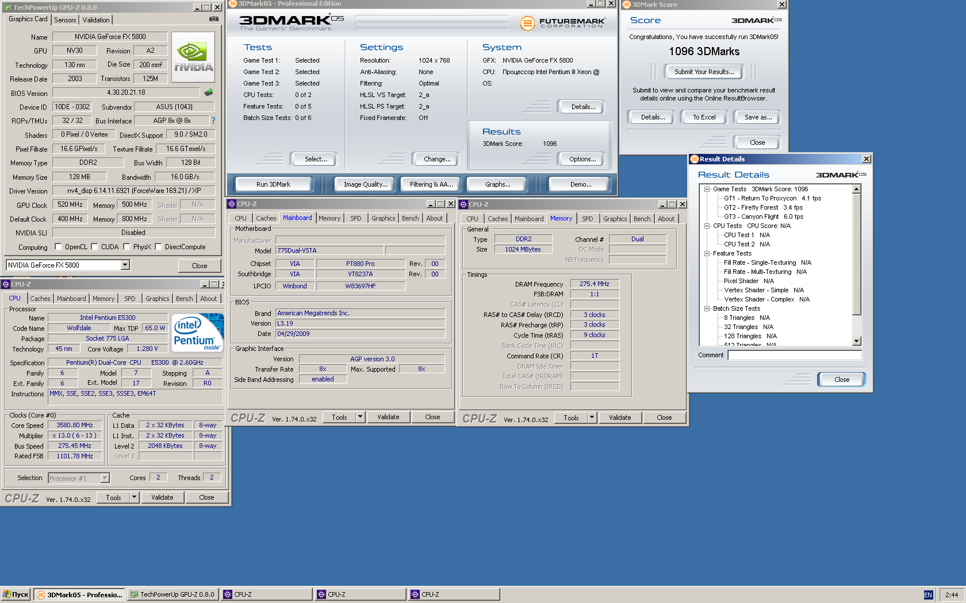Open Tools dropdown arrow in CPU-Z CPU window
This screenshot has width=966, height=603.
(x=134, y=497)
